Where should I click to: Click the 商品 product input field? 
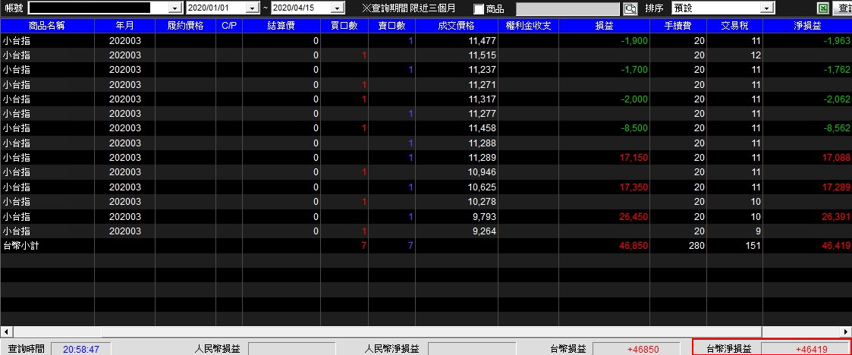click(x=567, y=8)
